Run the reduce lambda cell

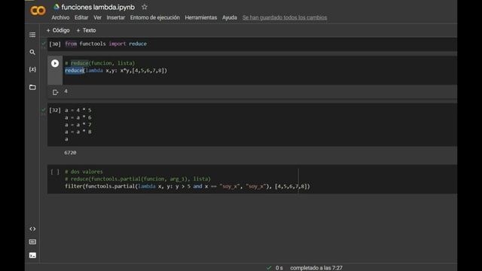pos(55,63)
